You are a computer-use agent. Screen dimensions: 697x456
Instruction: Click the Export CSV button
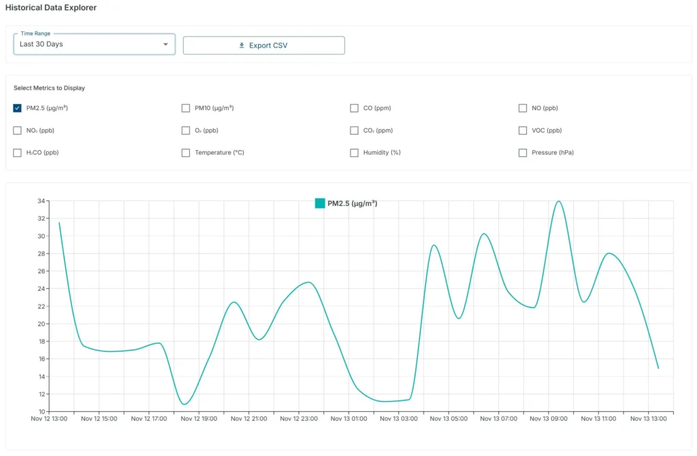[263, 46]
